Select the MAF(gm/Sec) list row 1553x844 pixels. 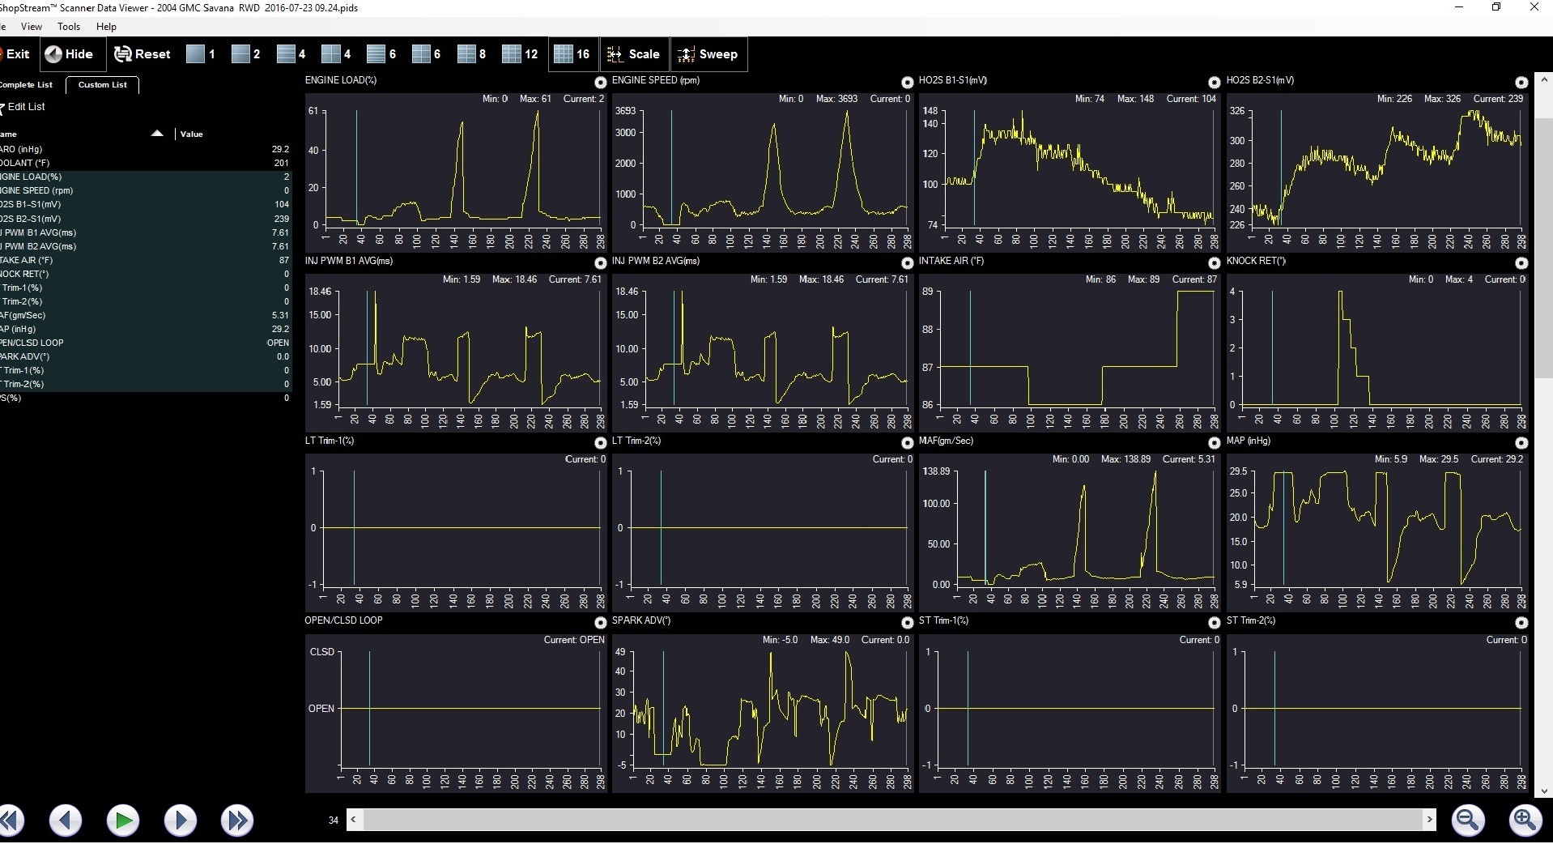point(146,315)
